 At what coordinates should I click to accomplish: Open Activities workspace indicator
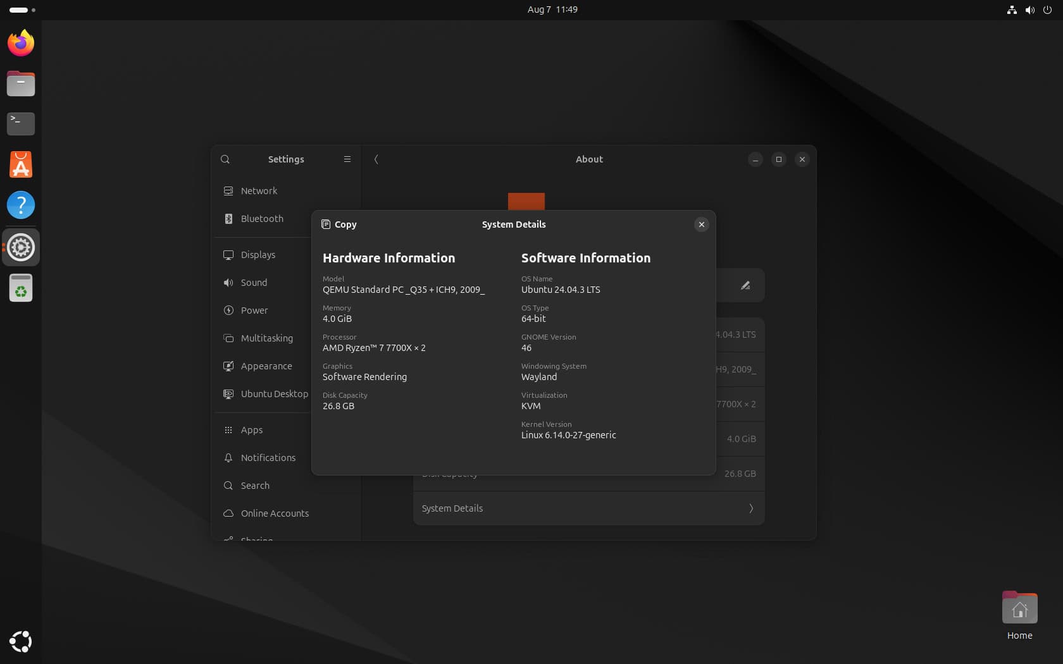click(22, 9)
